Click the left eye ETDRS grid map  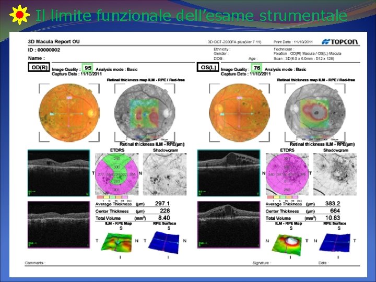(x=287, y=174)
